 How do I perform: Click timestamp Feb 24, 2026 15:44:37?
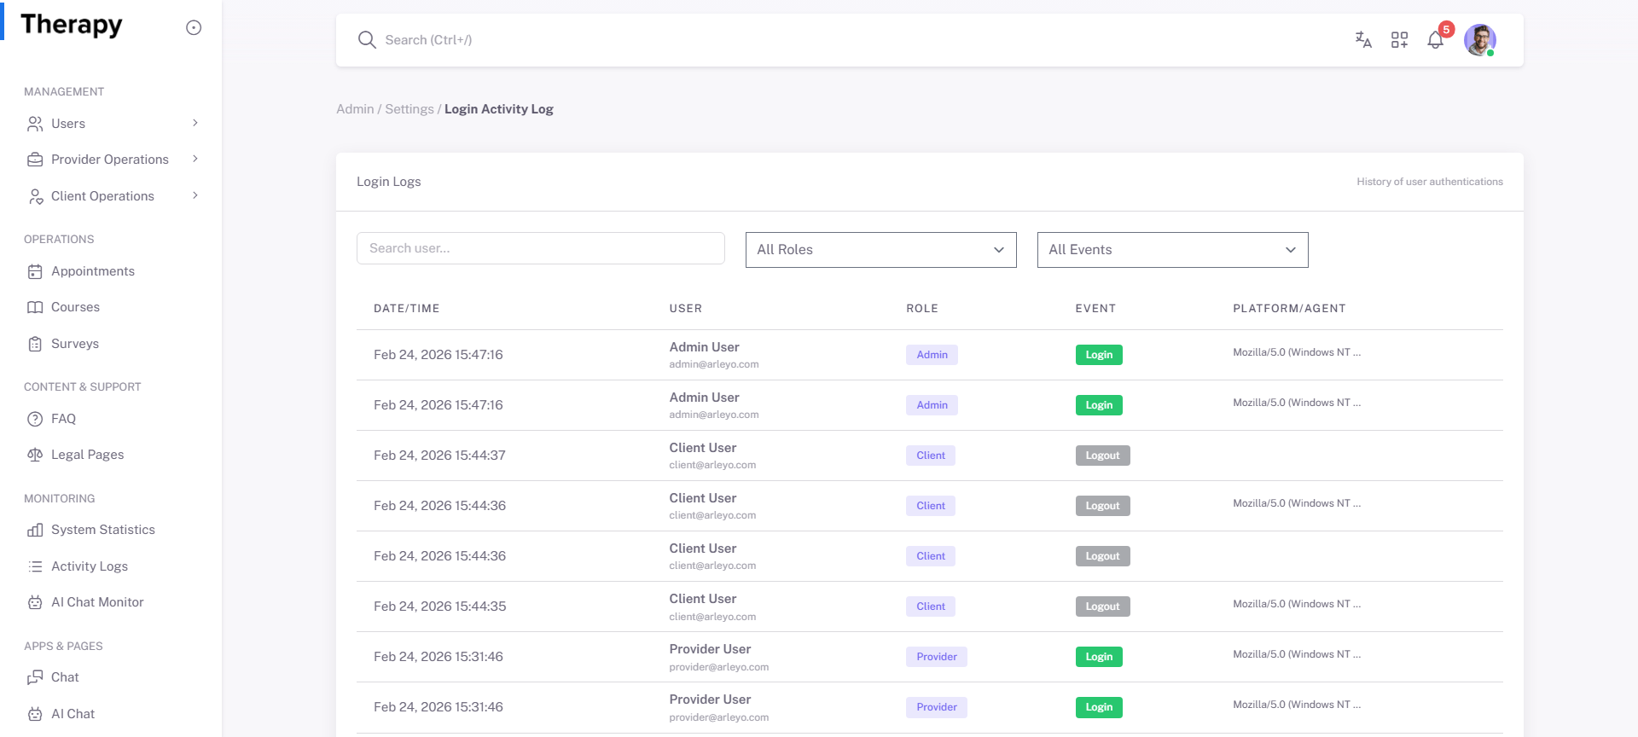click(439, 456)
